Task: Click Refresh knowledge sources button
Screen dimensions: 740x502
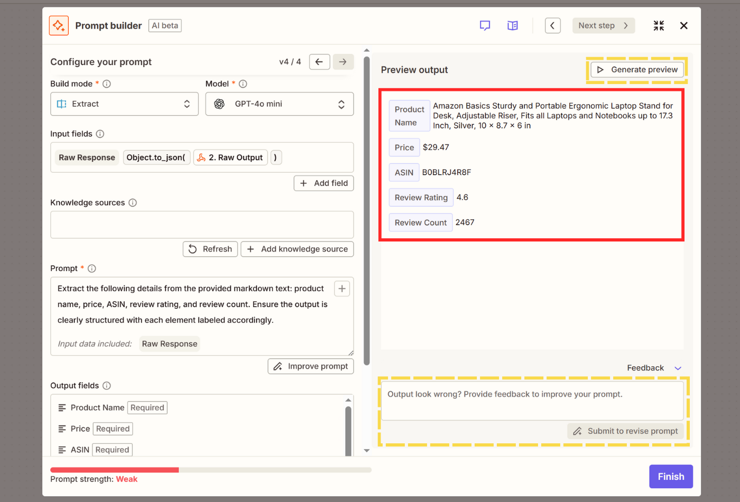Action: pyautogui.click(x=210, y=249)
